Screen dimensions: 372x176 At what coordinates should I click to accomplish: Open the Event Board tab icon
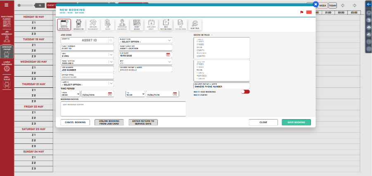pyautogui.click(x=137, y=25)
